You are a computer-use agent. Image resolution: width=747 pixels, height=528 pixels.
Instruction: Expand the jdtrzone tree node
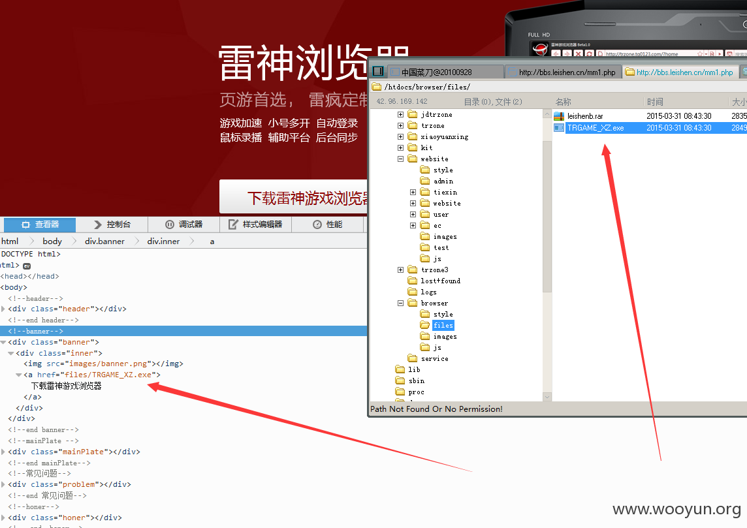pos(401,114)
